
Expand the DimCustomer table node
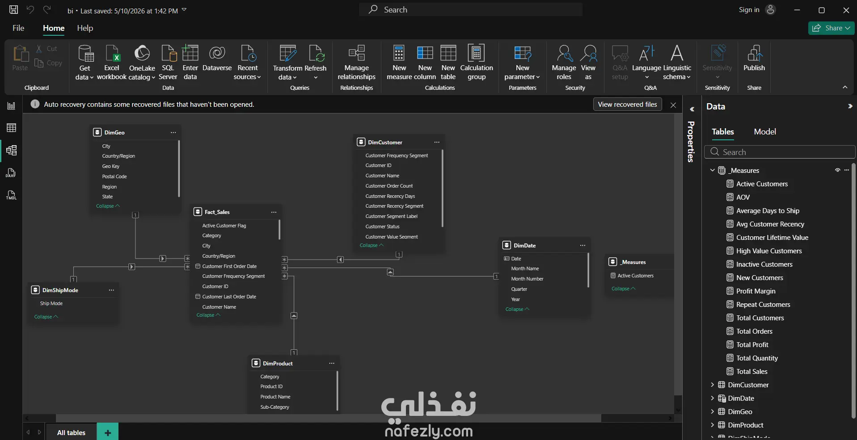[x=712, y=385]
